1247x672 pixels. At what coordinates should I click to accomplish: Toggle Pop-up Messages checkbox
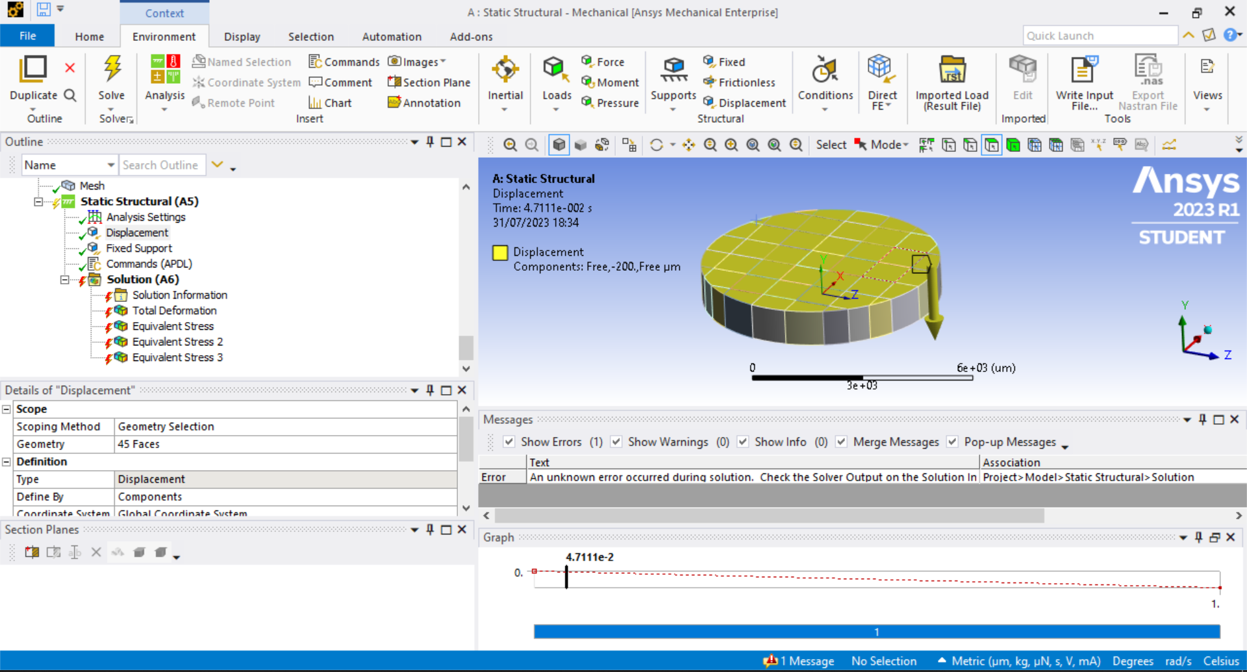952,442
